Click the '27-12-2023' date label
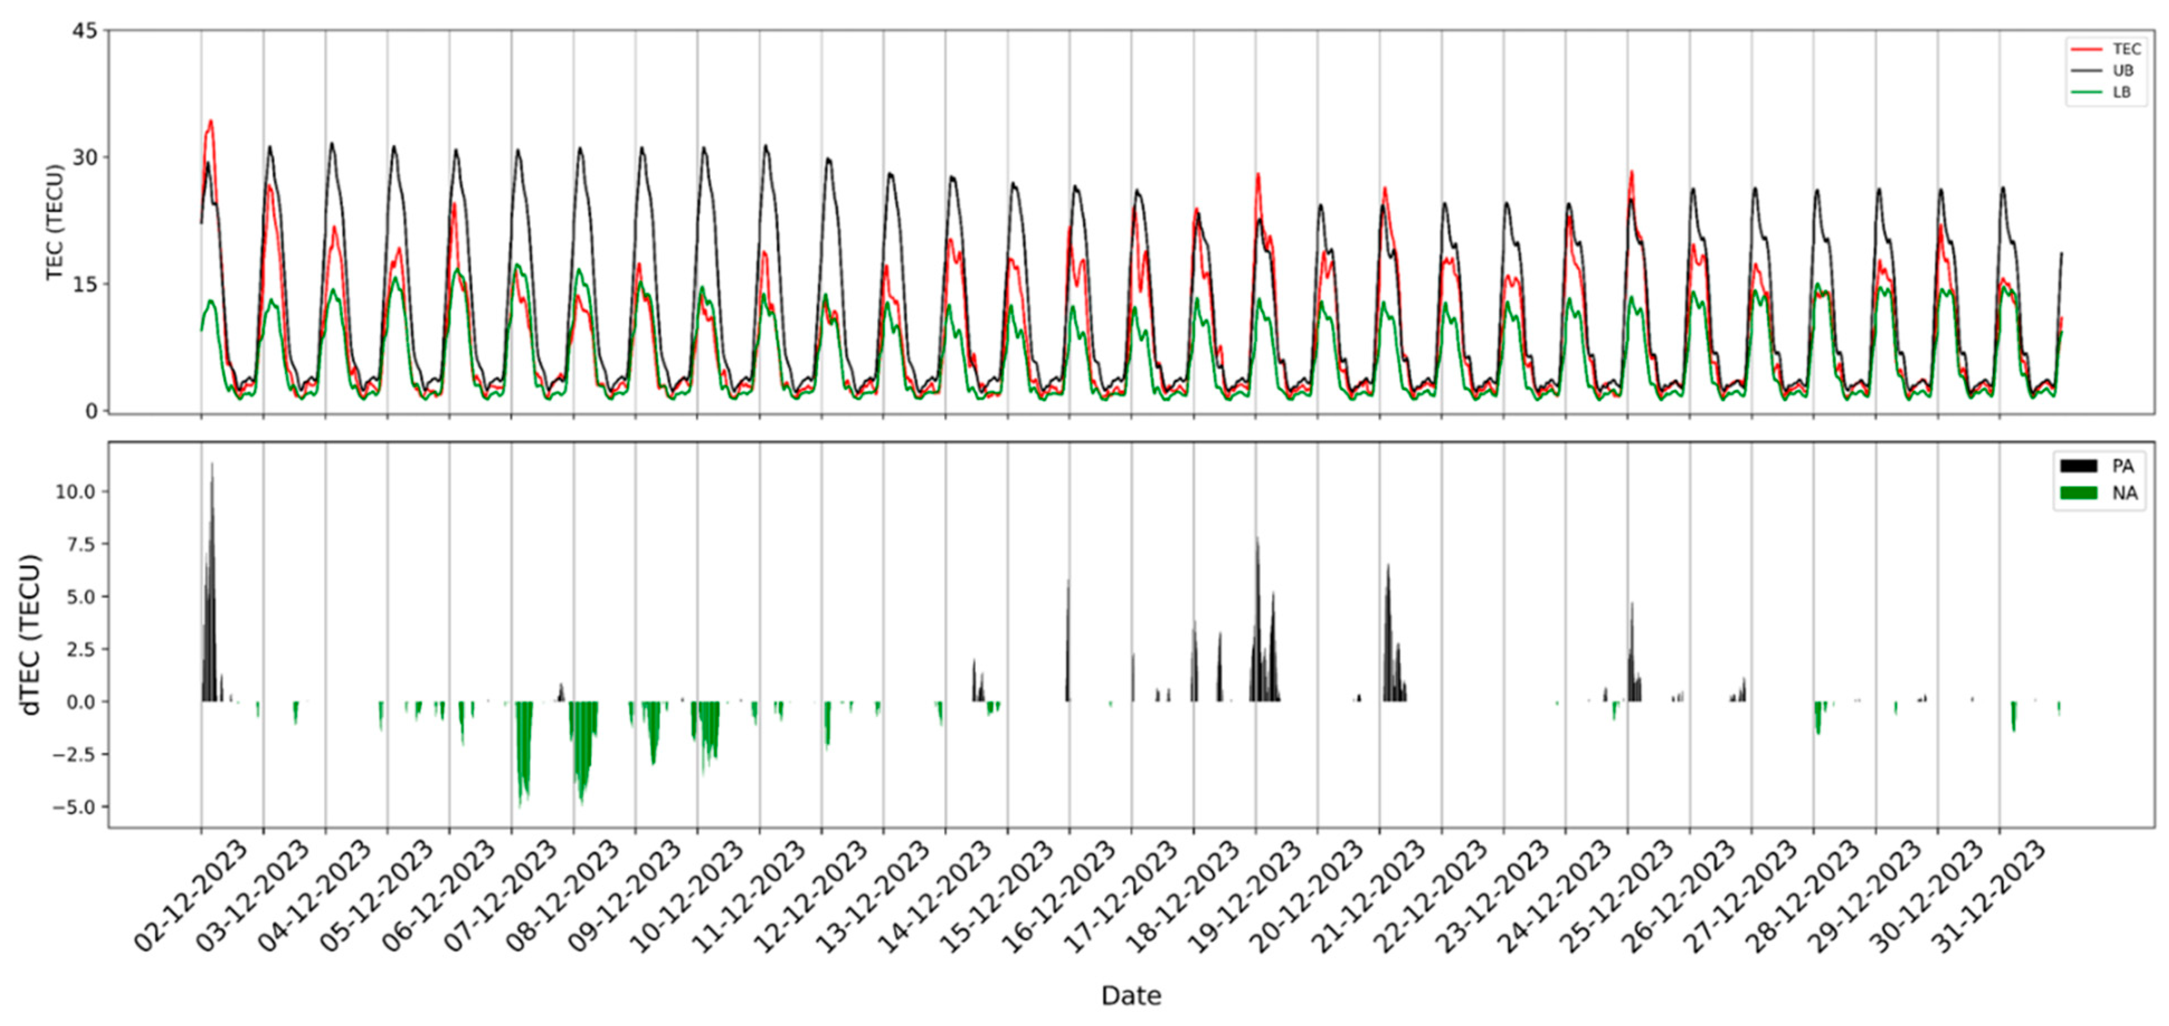 point(1742,898)
